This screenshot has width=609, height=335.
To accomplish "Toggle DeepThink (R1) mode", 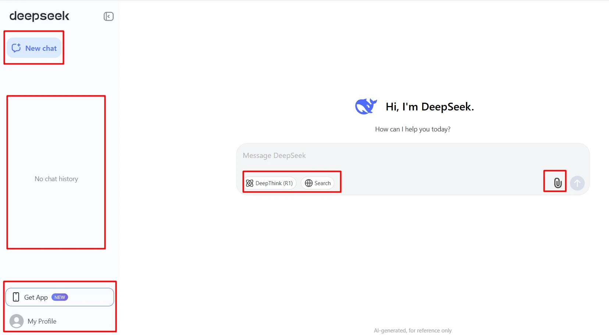I will pyautogui.click(x=270, y=183).
